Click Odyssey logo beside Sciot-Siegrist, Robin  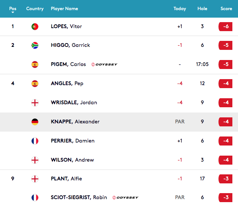click(x=125, y=198)
